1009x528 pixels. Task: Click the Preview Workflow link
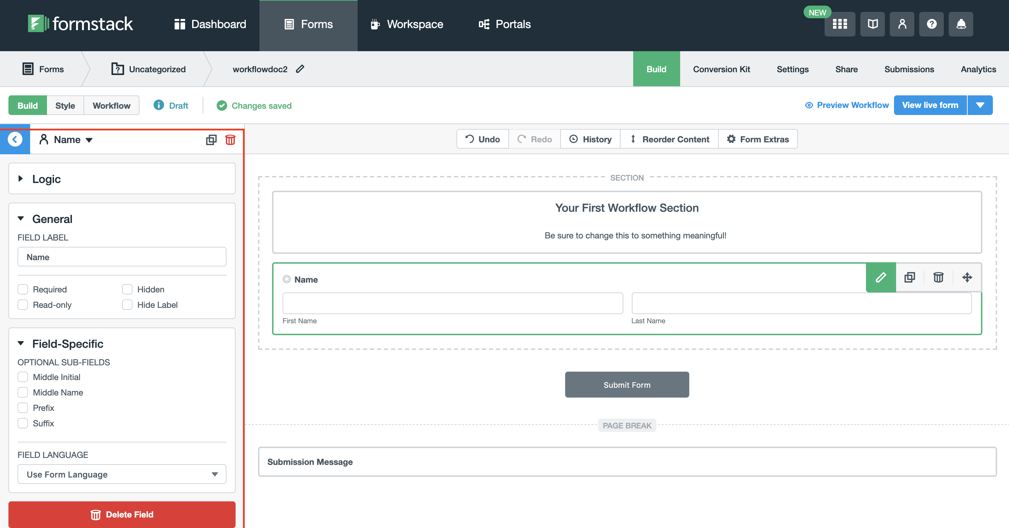point(847,105)
